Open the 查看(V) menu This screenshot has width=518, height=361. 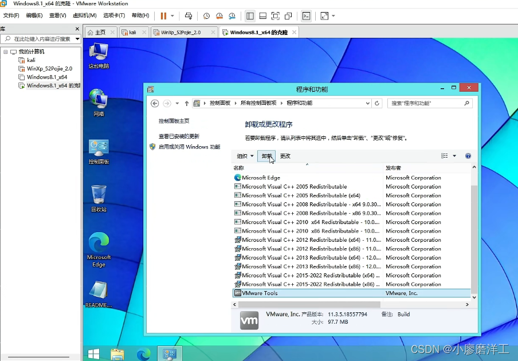pos(57,15)
